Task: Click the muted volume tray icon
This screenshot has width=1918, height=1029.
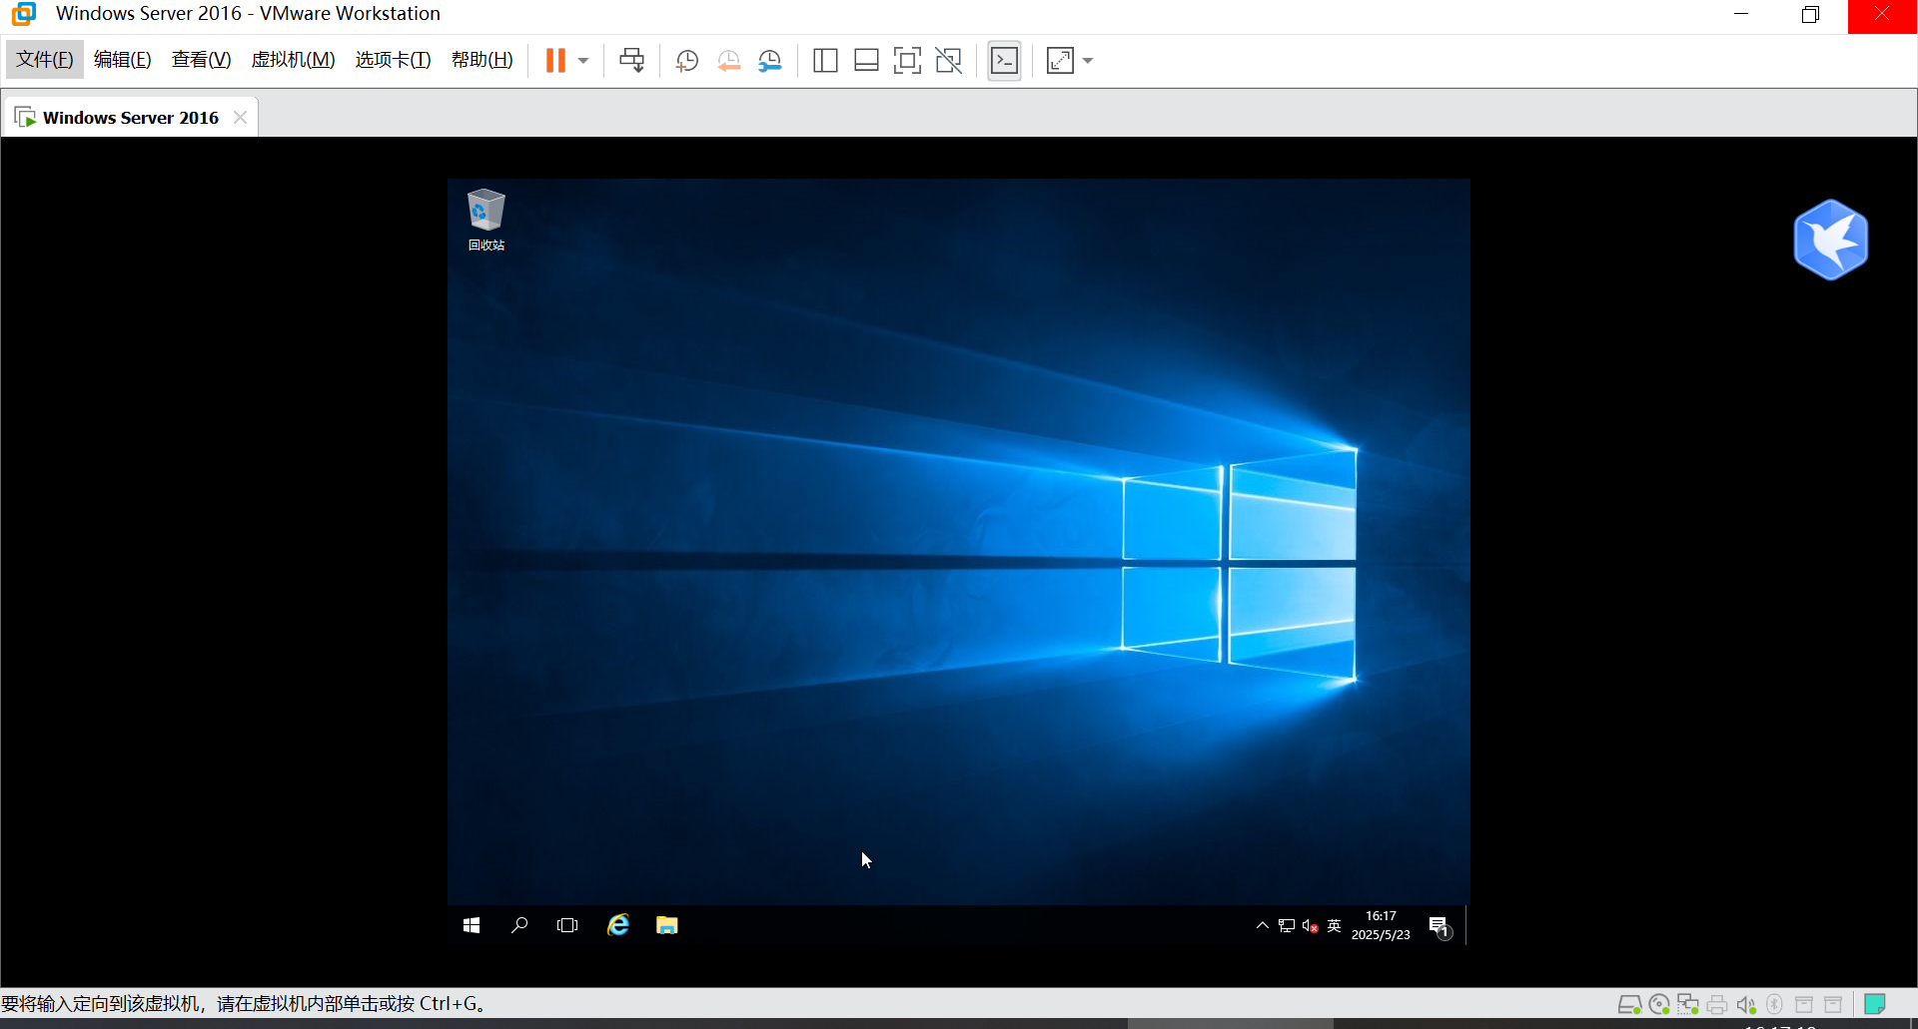Action: pos(1311,926)
